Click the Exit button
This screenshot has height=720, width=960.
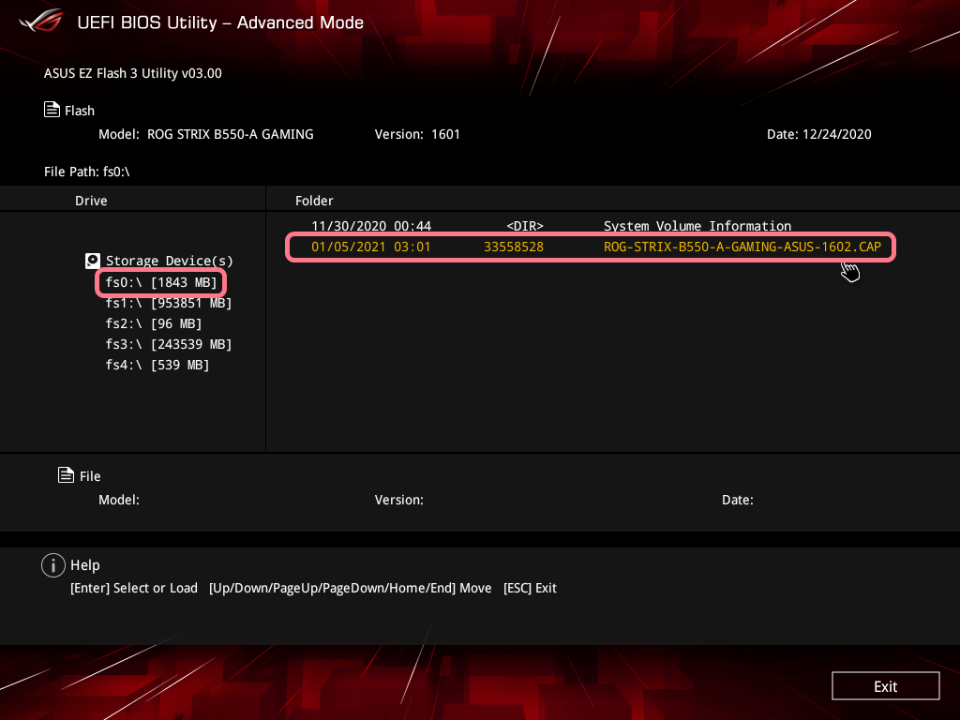coord(885,685)
